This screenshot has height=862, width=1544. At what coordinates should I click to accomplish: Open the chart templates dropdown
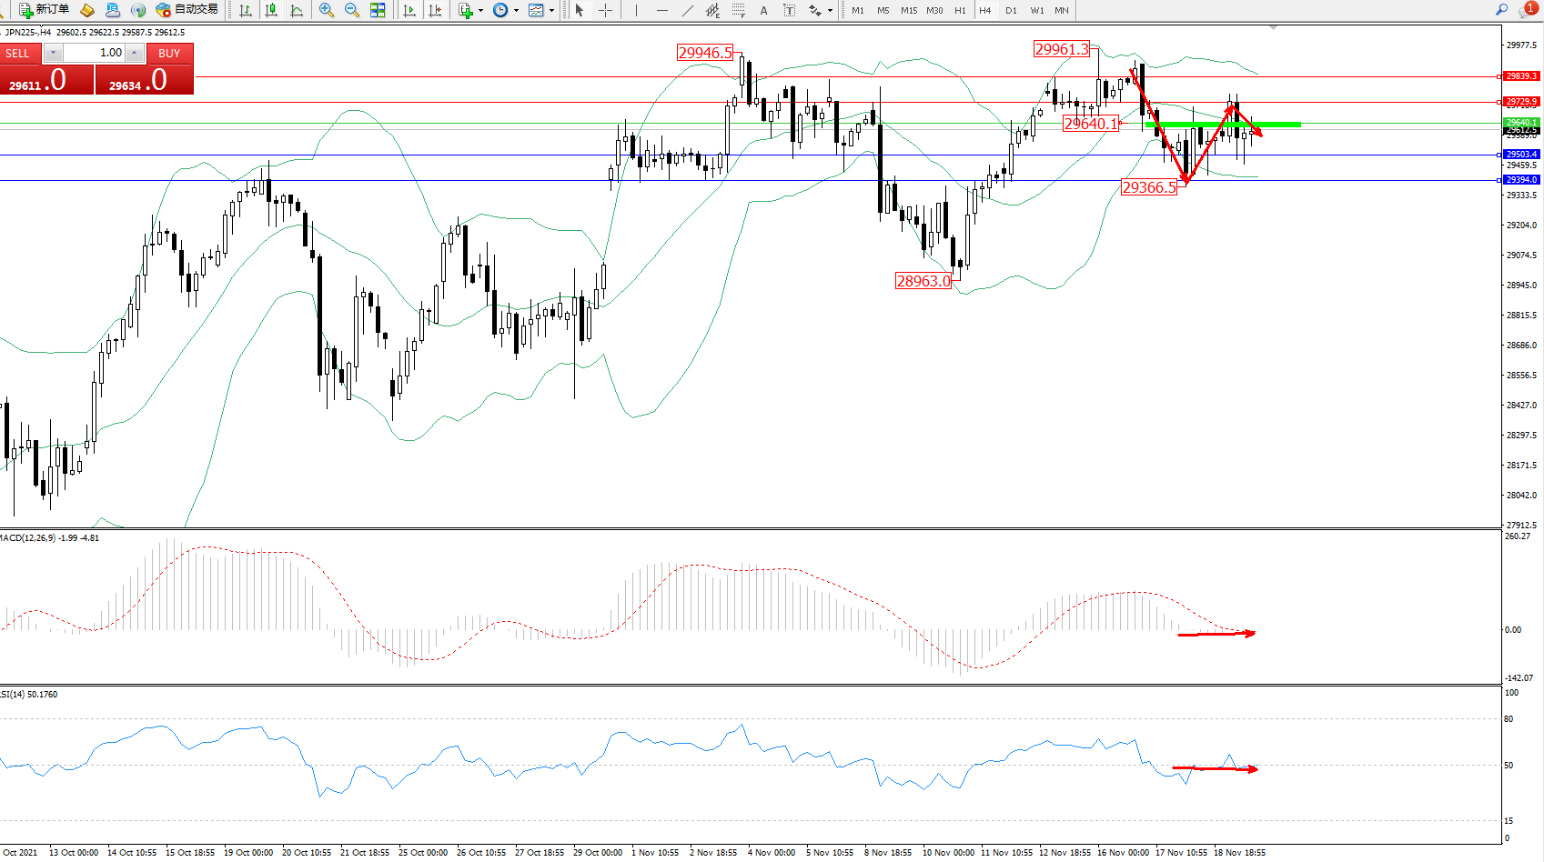click(551, 11)
